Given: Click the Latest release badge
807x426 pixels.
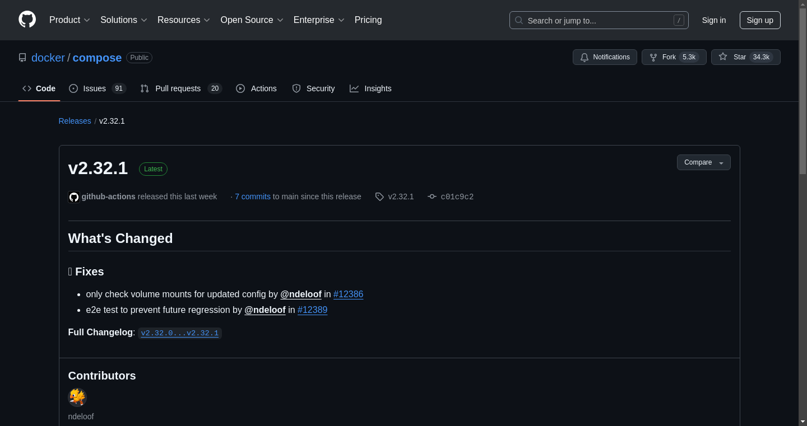Looking at the screenshot, I should (153, 169).
